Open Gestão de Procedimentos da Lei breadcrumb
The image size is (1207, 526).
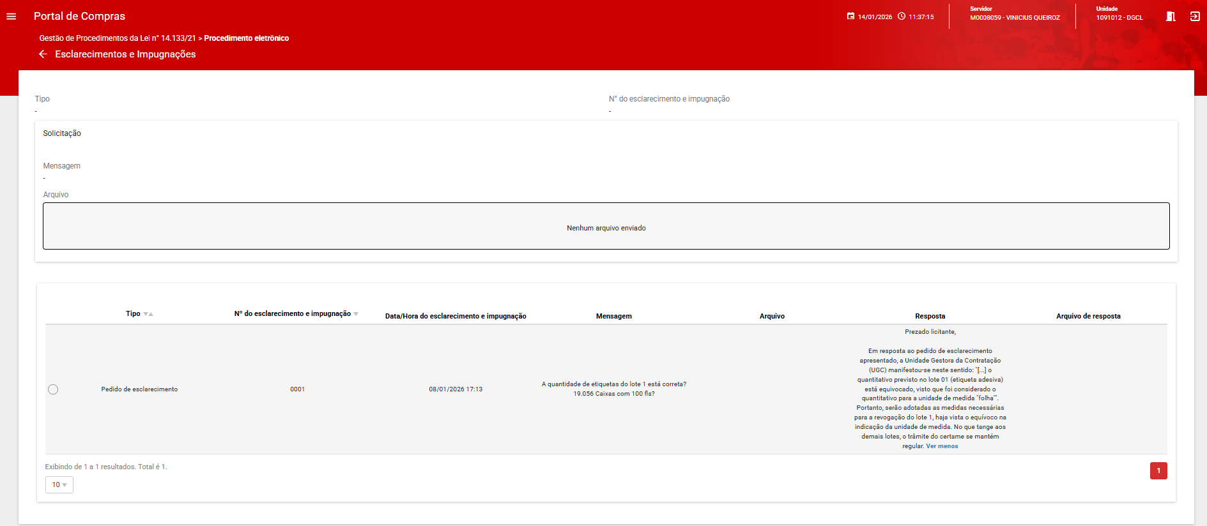tap(118, 38)
